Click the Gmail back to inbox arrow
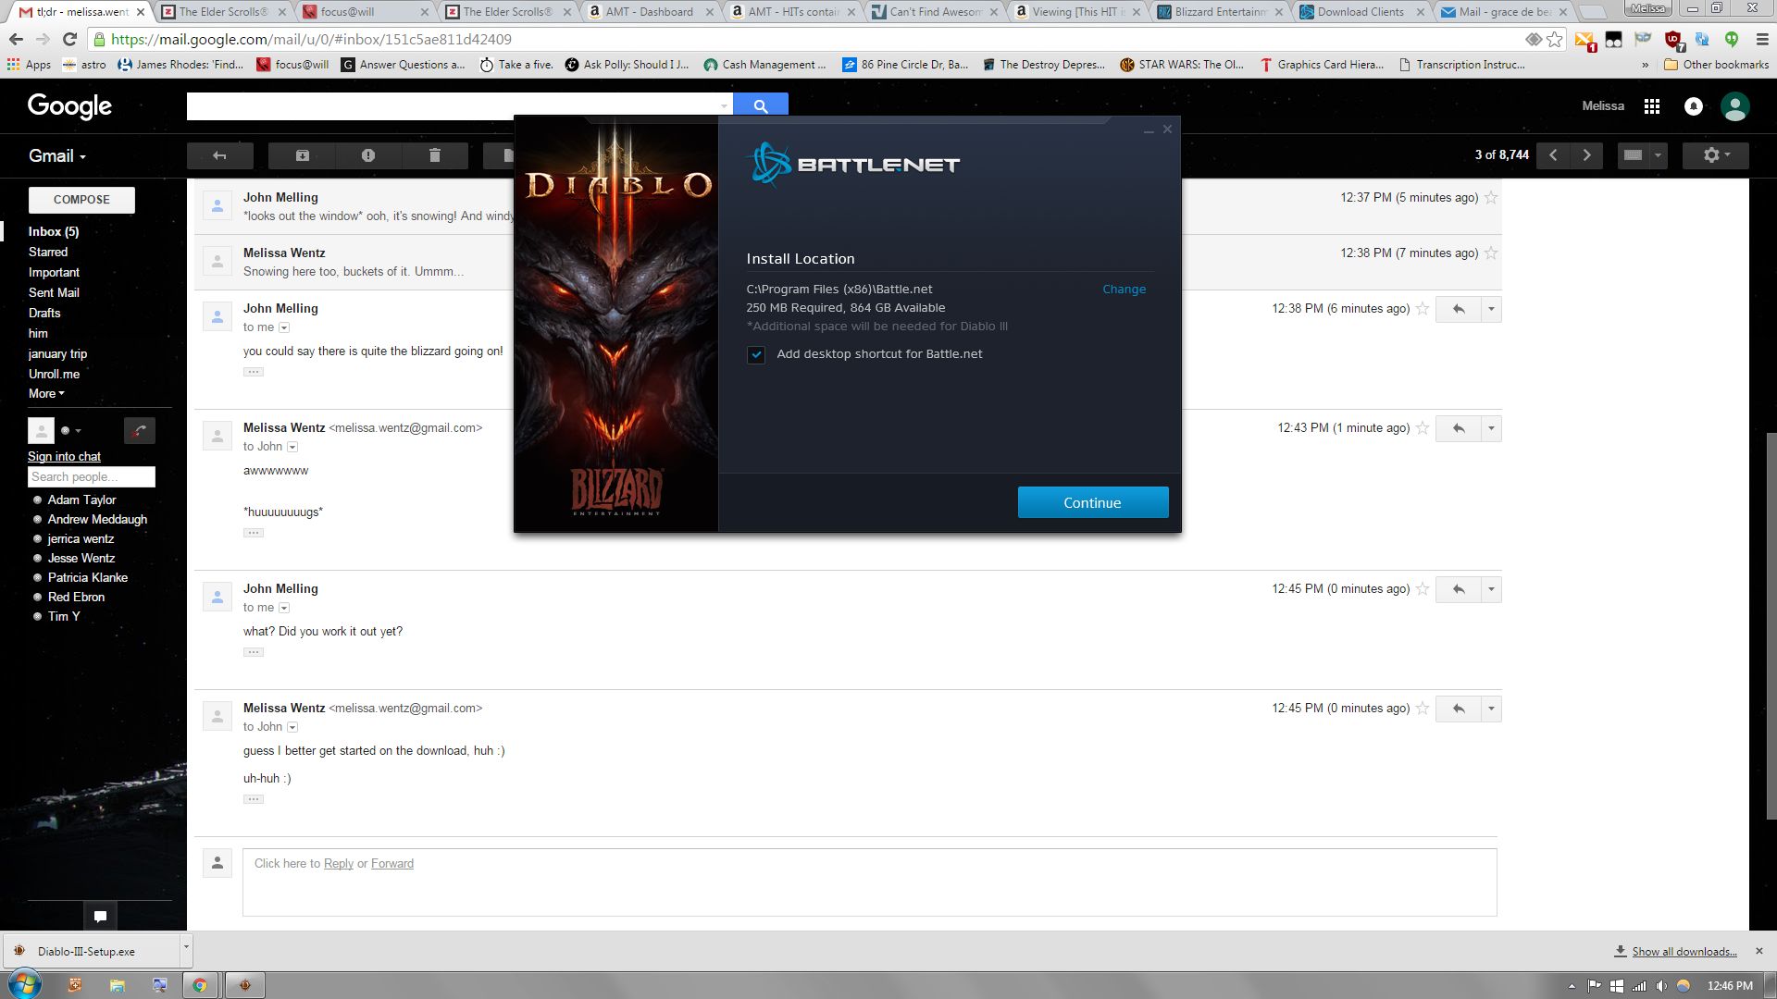1777x999 pixels. pos(219,155)
